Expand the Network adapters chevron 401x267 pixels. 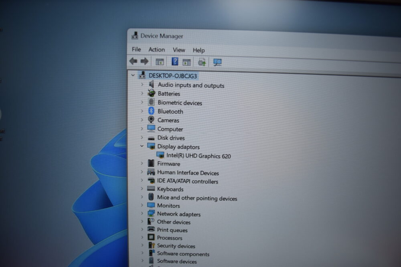coord(142,213)
